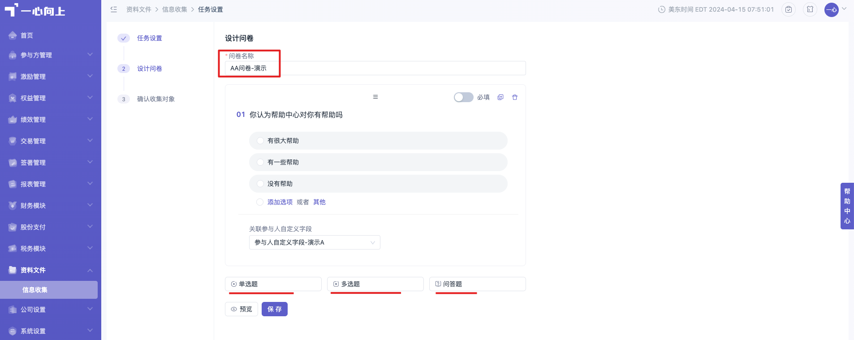Go to step 任务设置
854x340 pixels.
click(150, 38)
